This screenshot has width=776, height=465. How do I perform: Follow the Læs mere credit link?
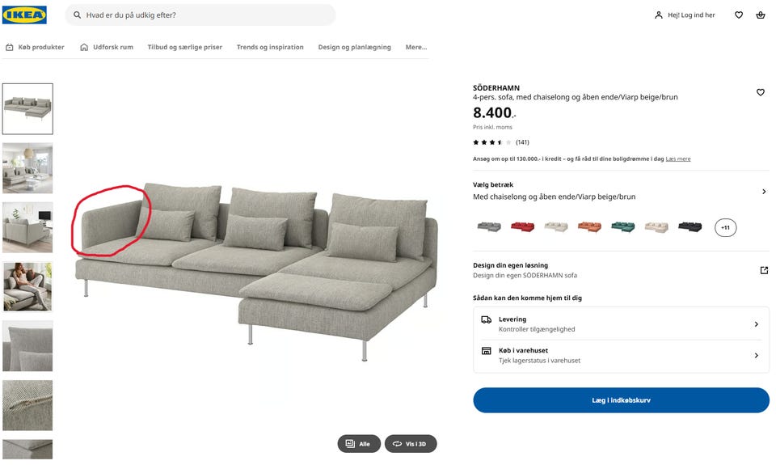[x=677, y=159]
